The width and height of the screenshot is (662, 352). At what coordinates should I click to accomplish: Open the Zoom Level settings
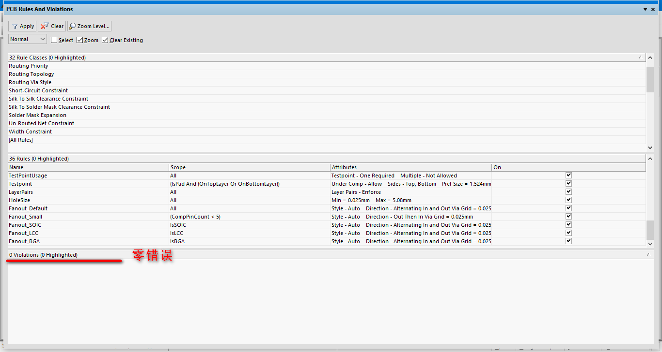[89, 26]
